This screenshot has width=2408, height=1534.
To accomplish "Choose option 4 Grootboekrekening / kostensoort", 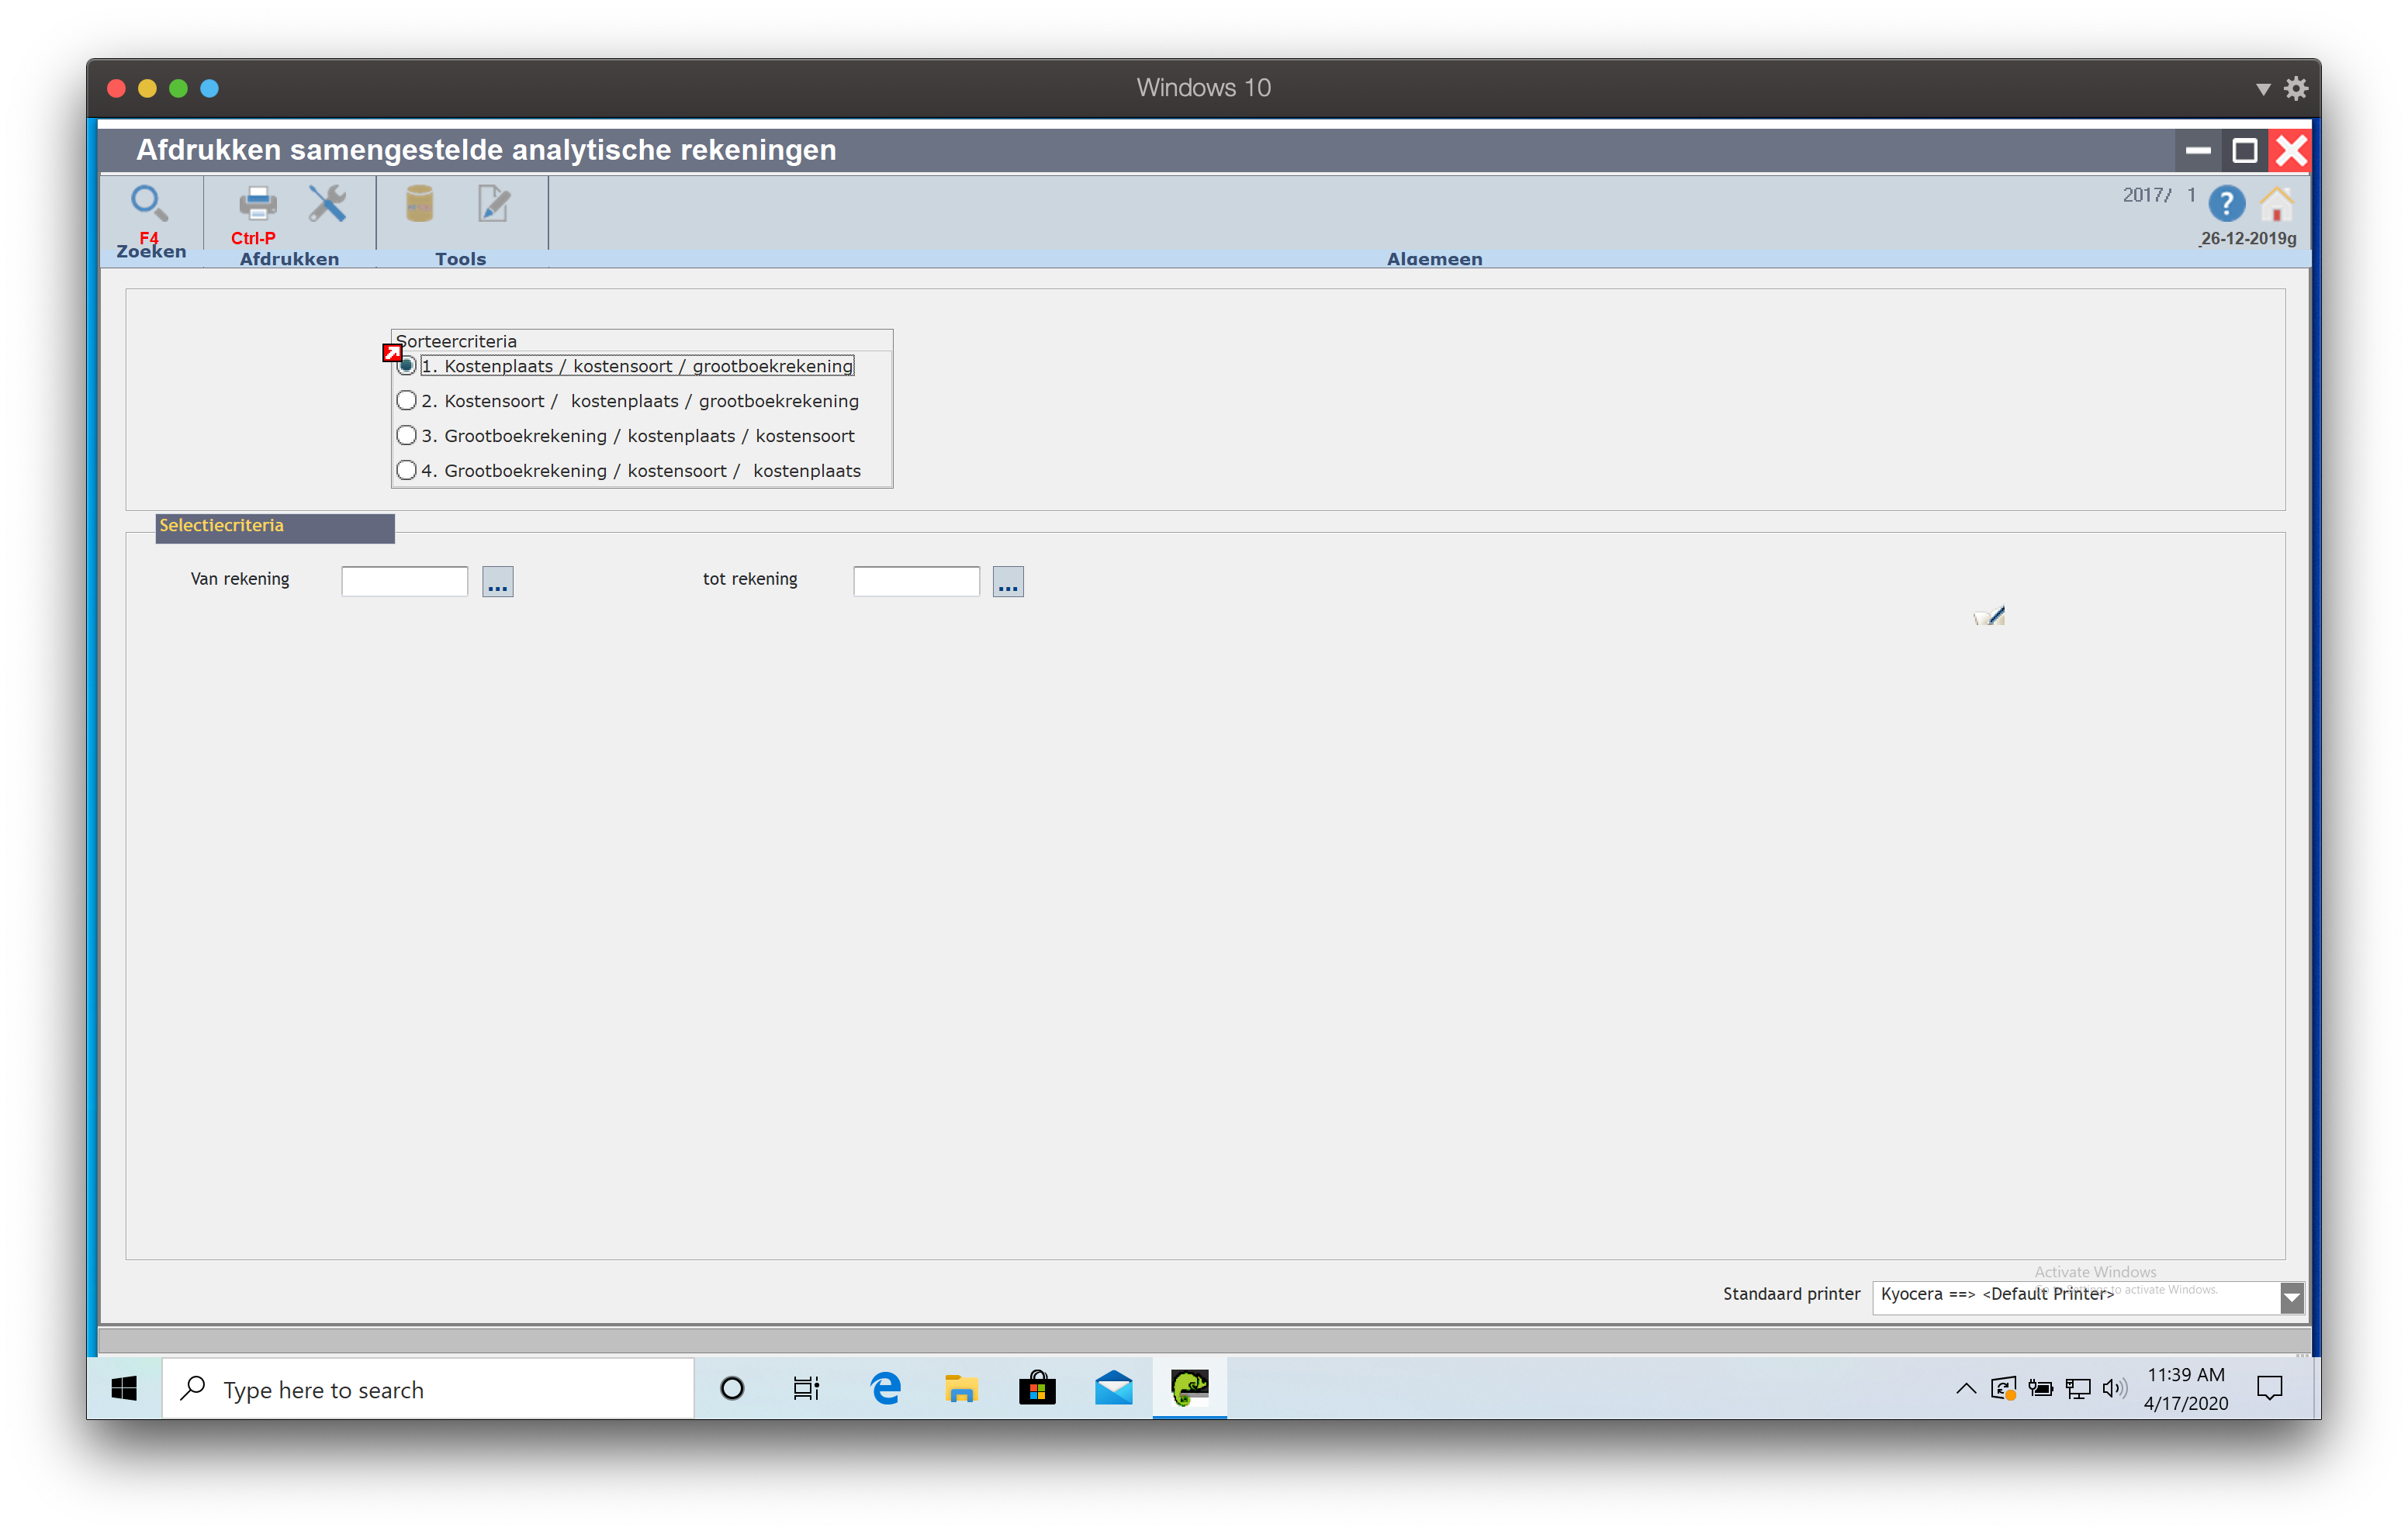I will pyautogui.click(x=406, y=471).
